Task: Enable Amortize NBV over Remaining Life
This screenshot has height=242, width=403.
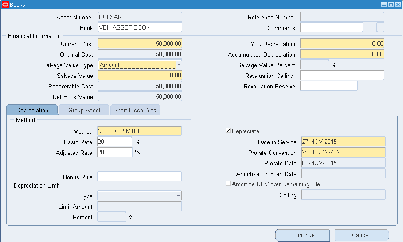Action: tap(228, 184)
